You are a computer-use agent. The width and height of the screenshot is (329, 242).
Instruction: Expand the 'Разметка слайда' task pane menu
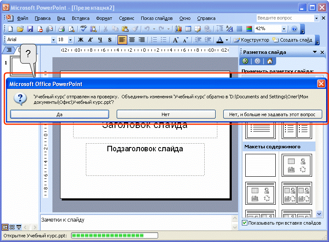coord(315,52)
